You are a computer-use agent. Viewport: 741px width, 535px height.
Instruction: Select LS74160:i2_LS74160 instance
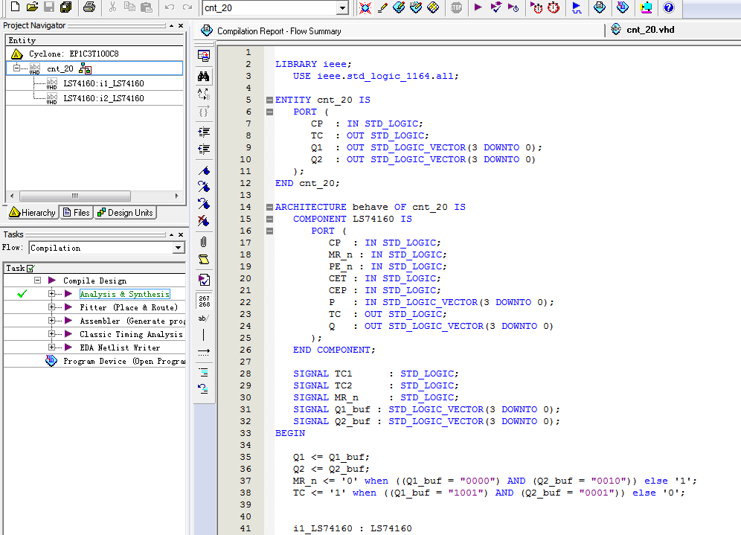pos(103,98)
